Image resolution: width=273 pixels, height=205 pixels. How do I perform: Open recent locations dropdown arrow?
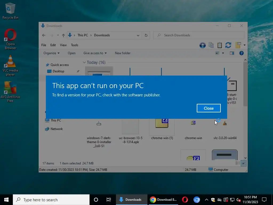tap(58, 35)
